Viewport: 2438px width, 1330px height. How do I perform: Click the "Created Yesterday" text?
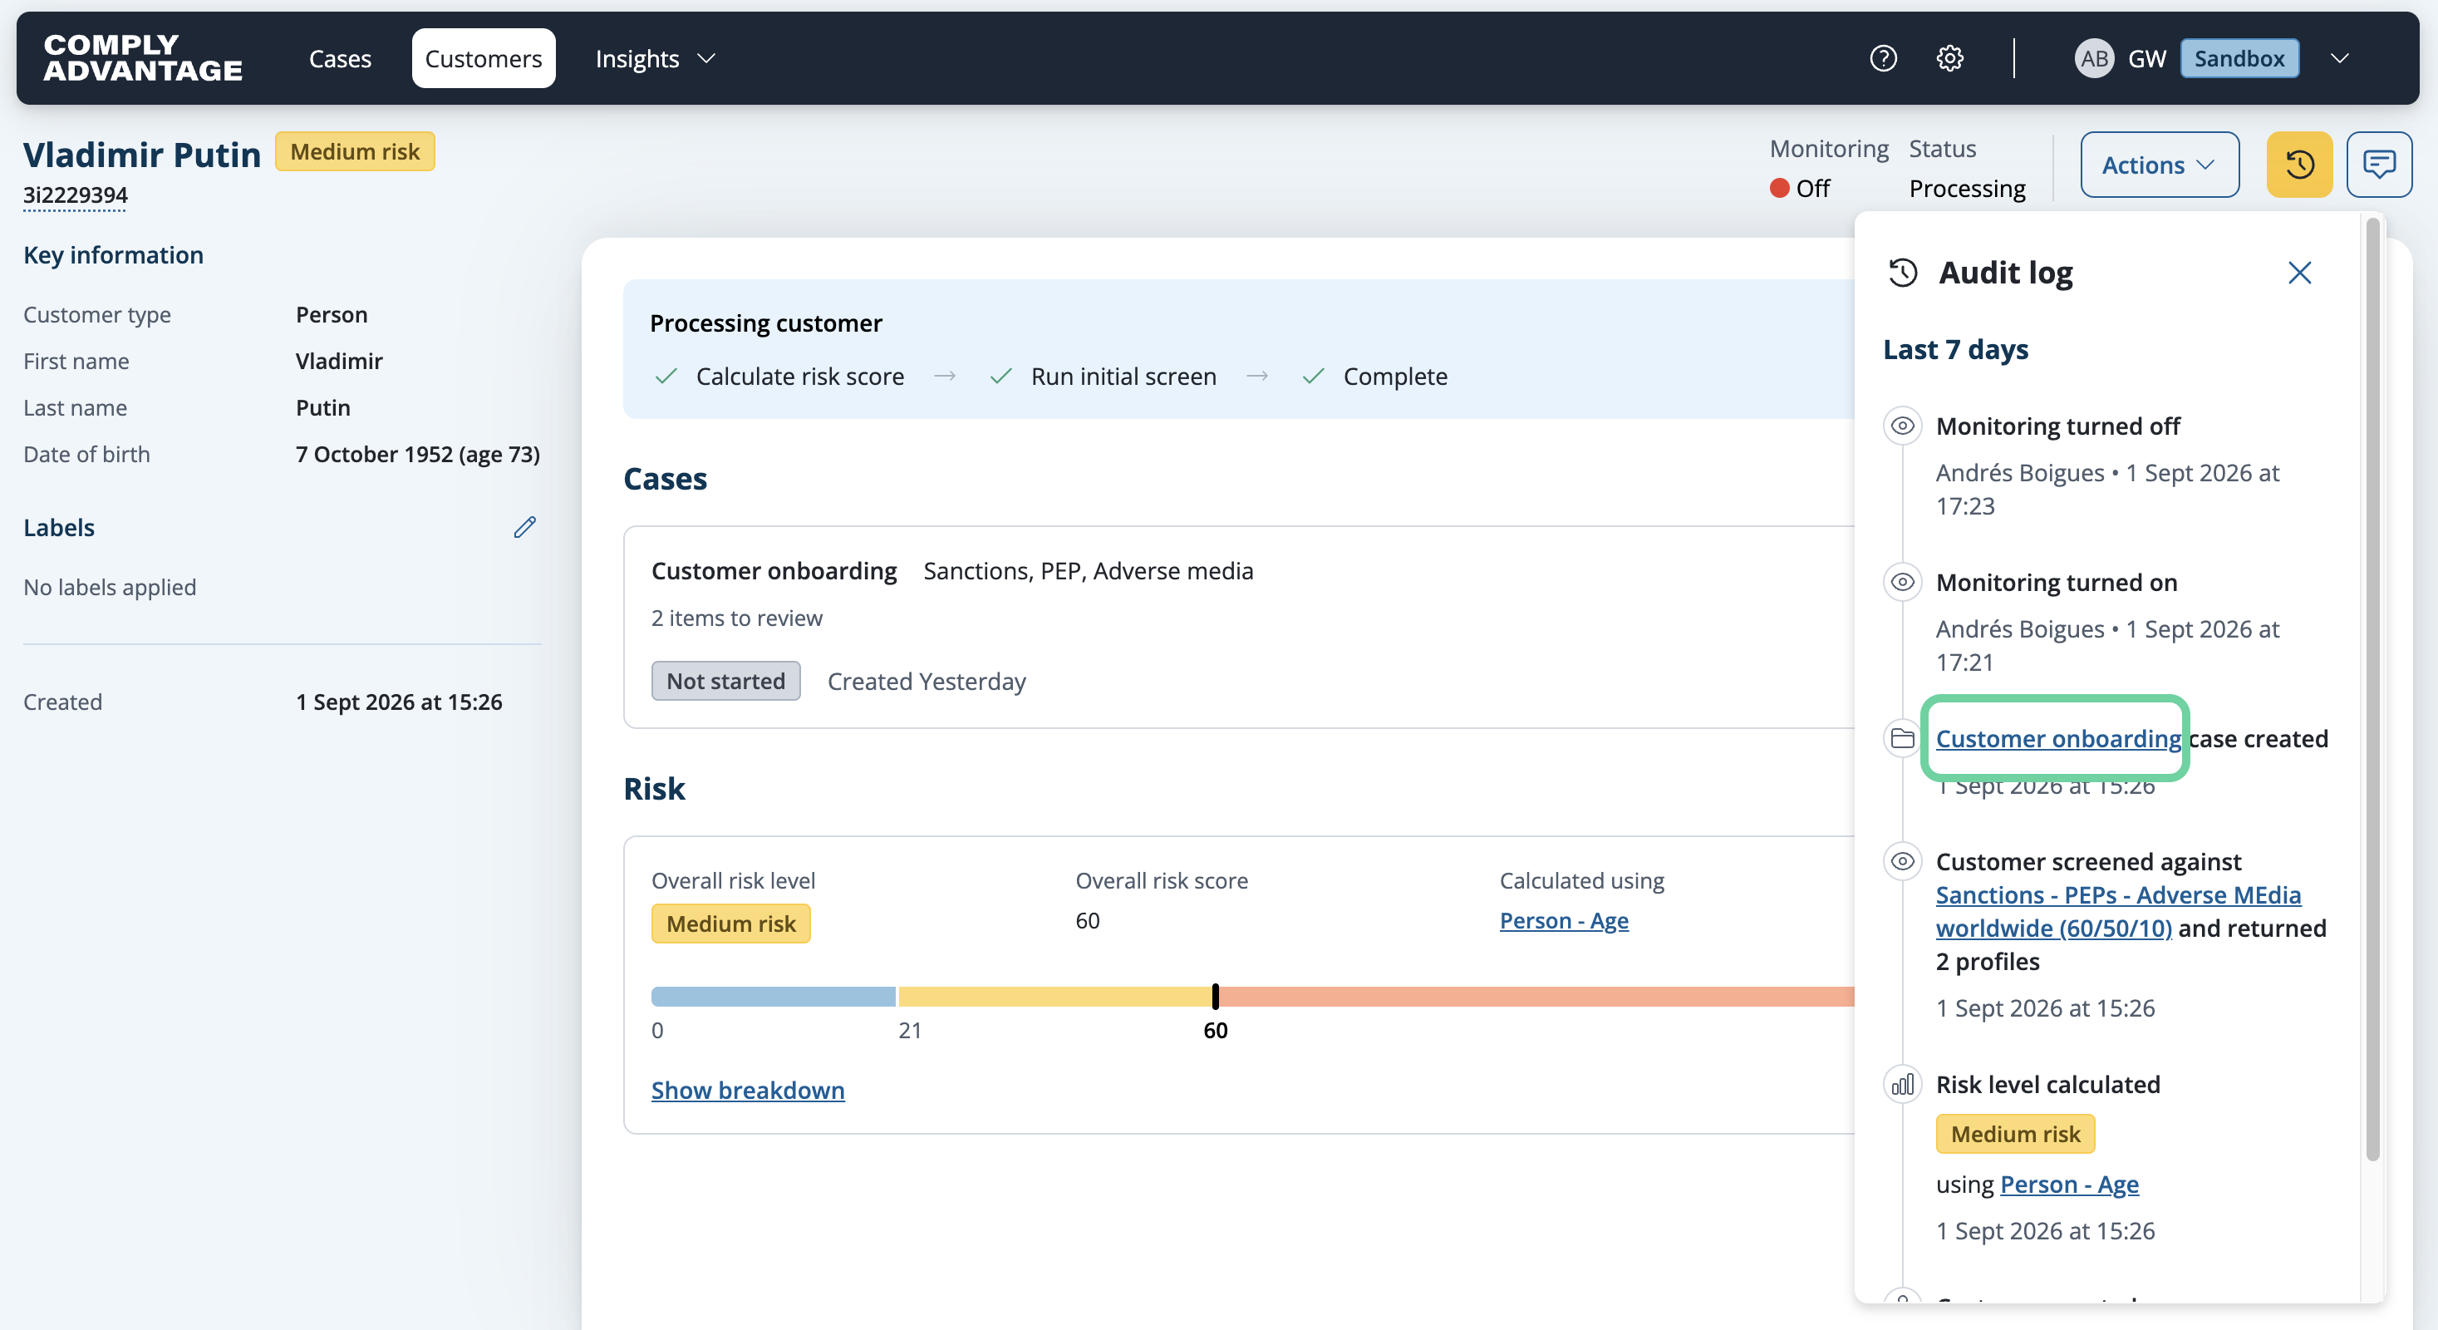(x=927, y=682)
